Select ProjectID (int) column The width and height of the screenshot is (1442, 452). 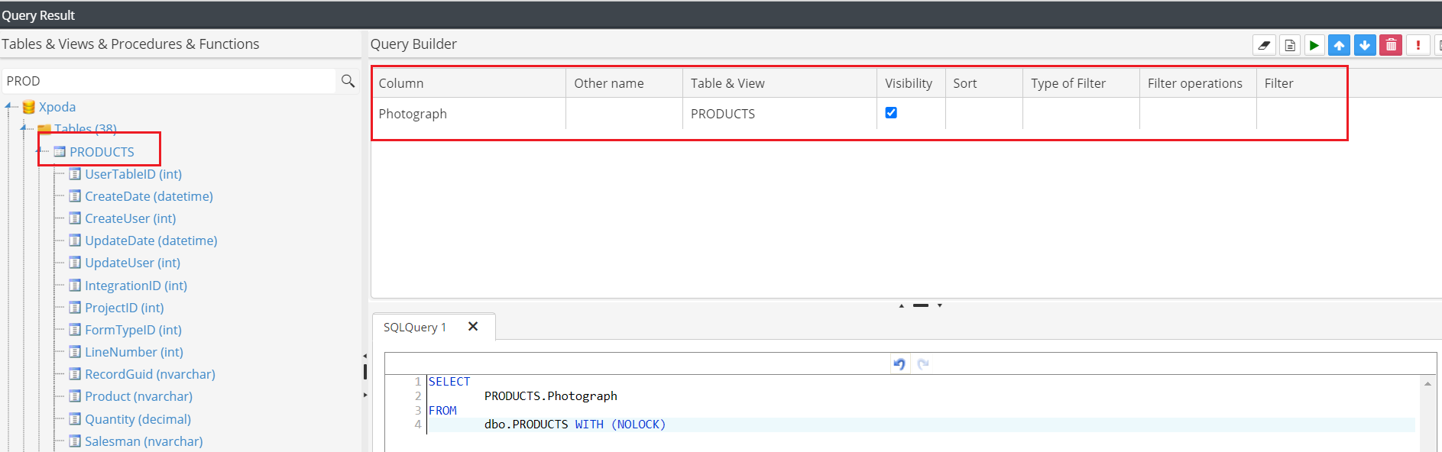click(x=125, y=308)
